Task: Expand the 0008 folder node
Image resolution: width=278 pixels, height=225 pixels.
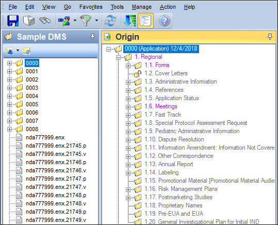Action: (9, 129)
